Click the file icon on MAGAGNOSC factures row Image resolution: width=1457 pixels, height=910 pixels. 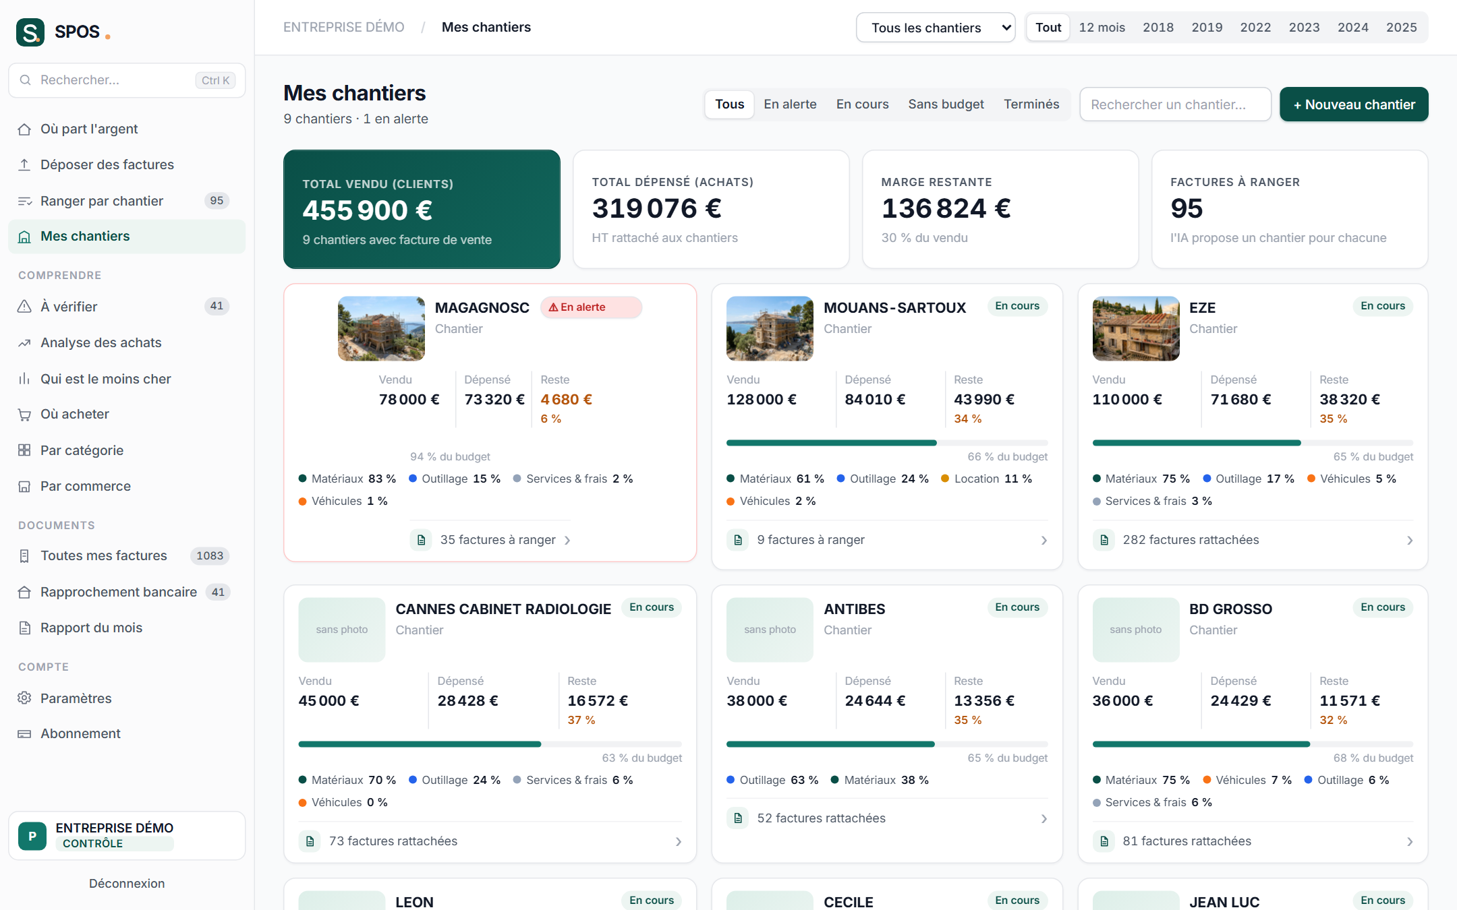[421, 540]
